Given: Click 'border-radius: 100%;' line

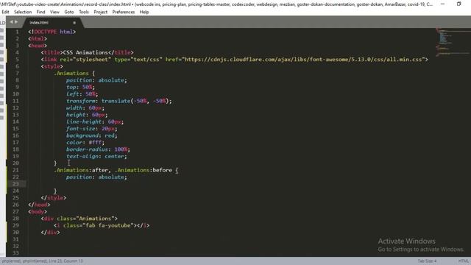Looking at the screenshot, I should pyautogui.click(x=98, y=149).
